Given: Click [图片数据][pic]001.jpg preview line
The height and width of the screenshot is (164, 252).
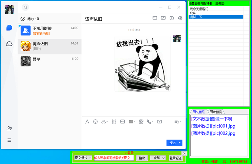Looking at the screenshot, I should [213, 126].
